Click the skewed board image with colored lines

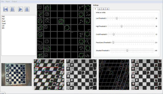(x=49, y=75)
